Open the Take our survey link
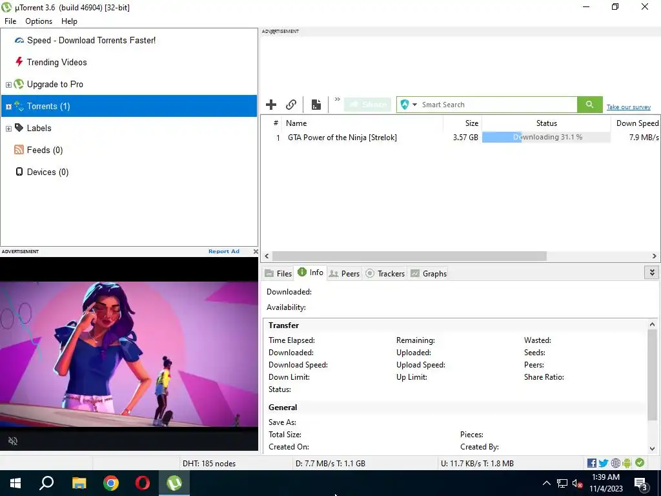661x496 pixels. pyautogui.click(x=629, y=107)
